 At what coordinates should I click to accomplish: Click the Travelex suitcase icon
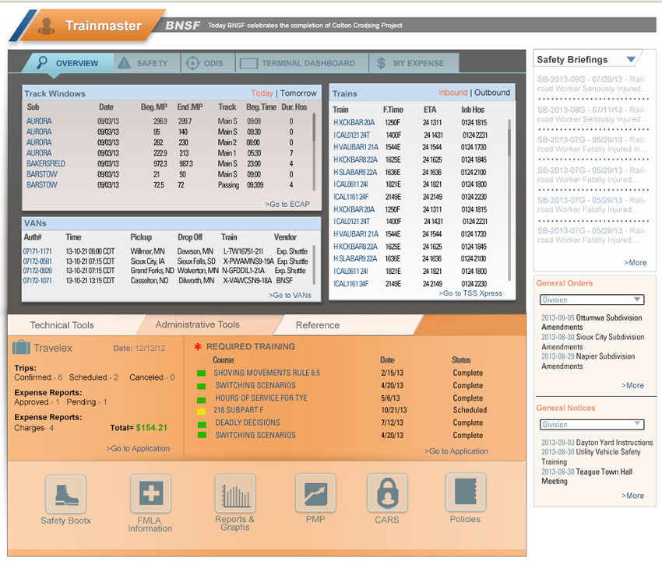point(21,348)
